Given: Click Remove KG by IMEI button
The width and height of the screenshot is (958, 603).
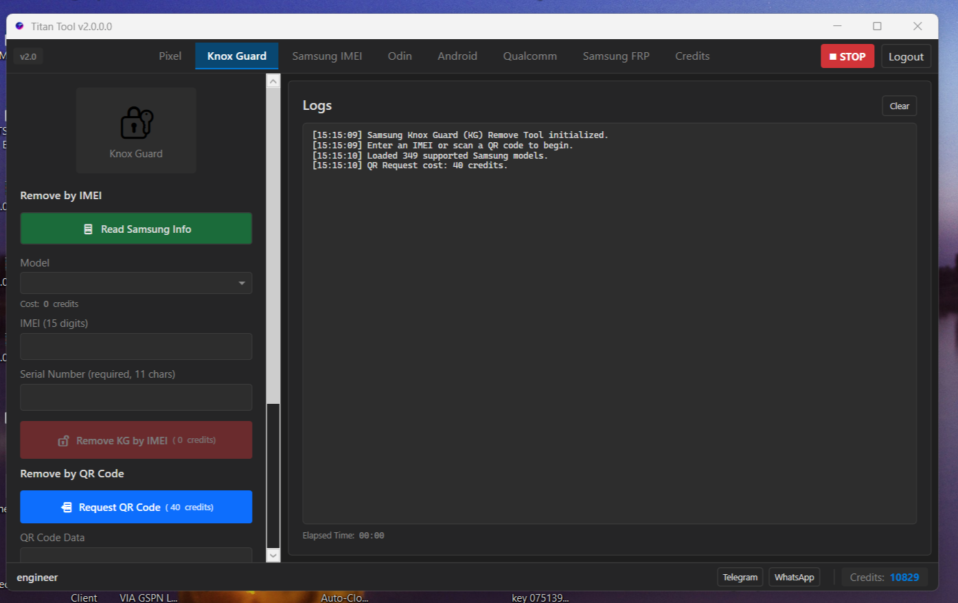Looking at the screenshot, I should (136, 440).
